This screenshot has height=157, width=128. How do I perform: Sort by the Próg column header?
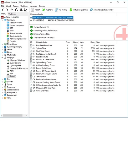[x=68, y=42]
